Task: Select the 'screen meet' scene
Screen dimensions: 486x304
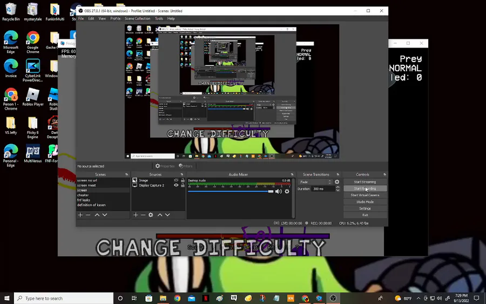Action: pos(103,185)
